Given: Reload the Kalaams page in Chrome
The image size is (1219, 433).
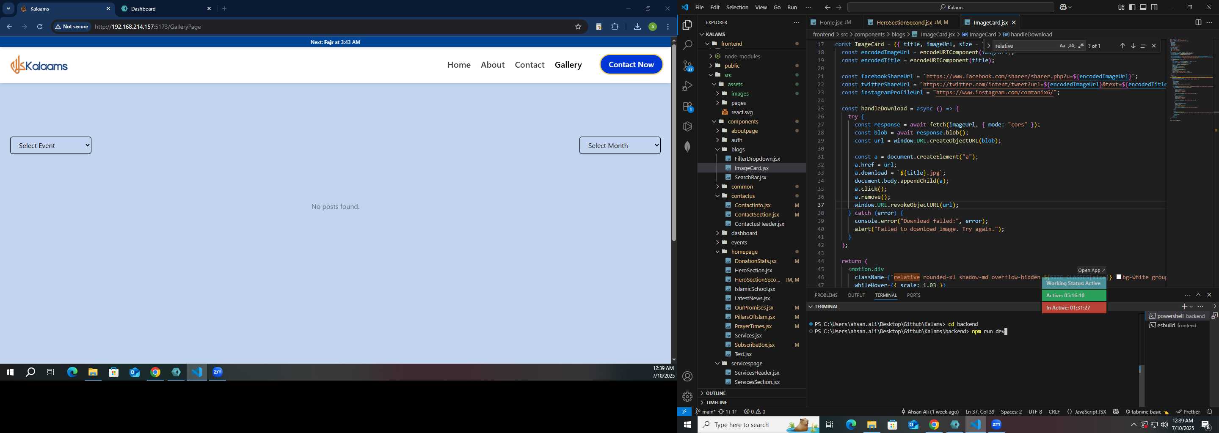Looking at the screenshot, I should (40, 27).
